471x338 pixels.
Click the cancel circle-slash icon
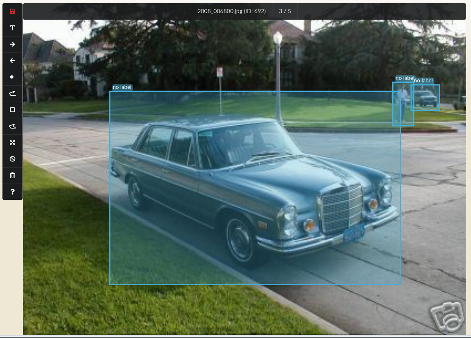coord(12,159)
